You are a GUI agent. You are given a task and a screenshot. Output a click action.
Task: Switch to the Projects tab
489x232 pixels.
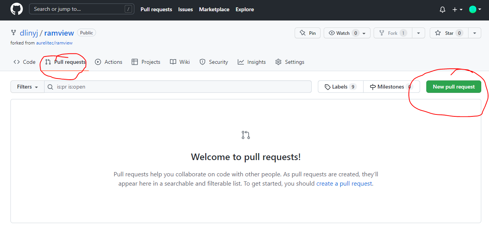click(x=146, y=62)
